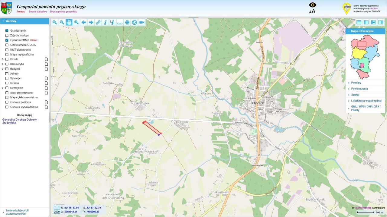Expand the Działki layer group

3,59
